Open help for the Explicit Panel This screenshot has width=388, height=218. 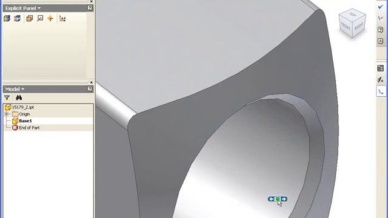pyautogui.click(x=90, y=8)
